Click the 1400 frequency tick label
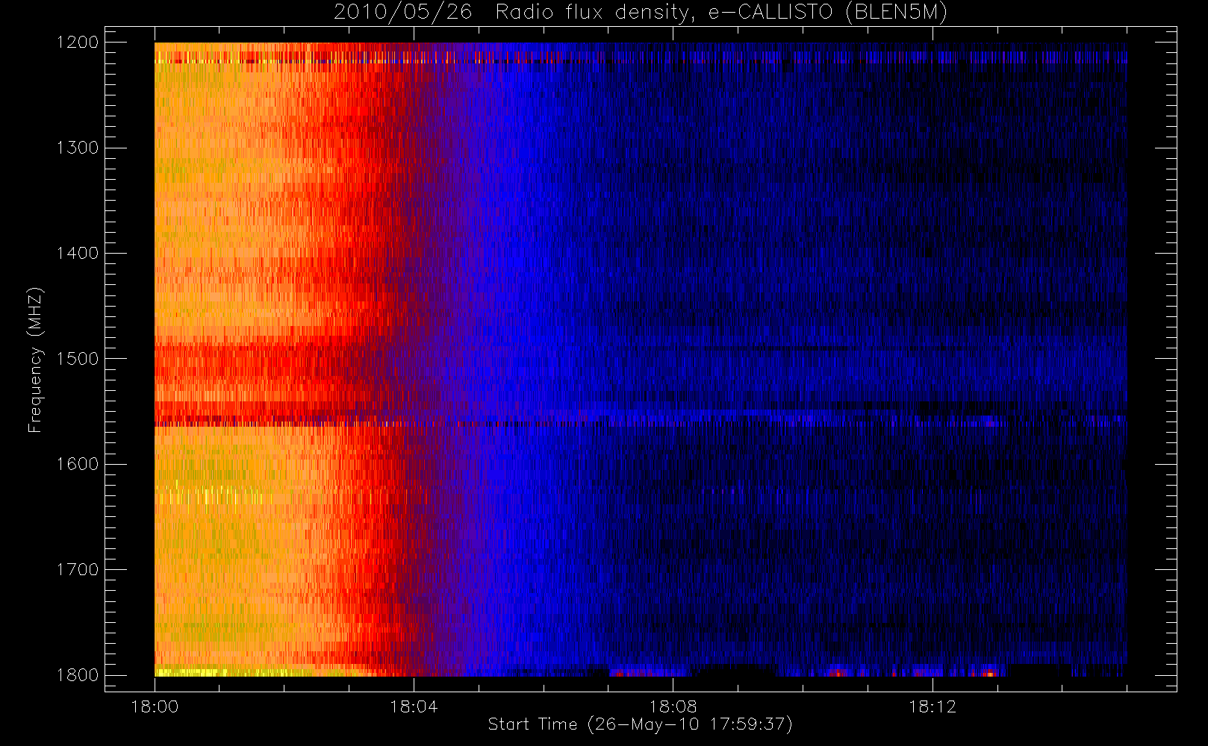The image size is (1208, 746). [x=78, y=254]
